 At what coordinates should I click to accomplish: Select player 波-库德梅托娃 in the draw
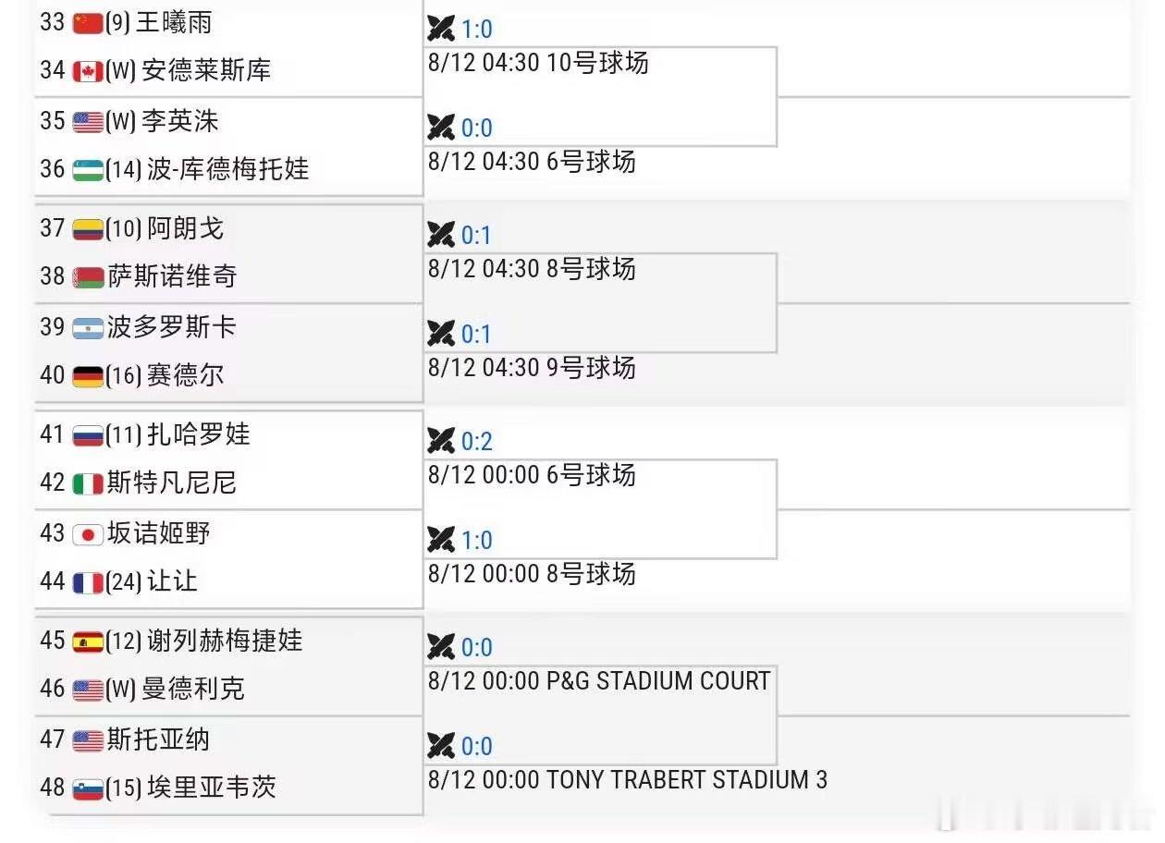coord(228,169)
